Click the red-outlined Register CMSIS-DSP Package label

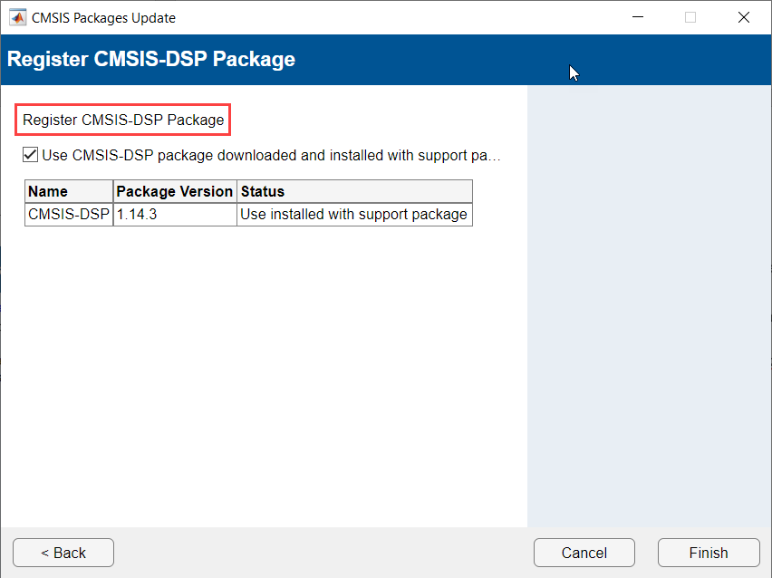(x=123, y=120)
